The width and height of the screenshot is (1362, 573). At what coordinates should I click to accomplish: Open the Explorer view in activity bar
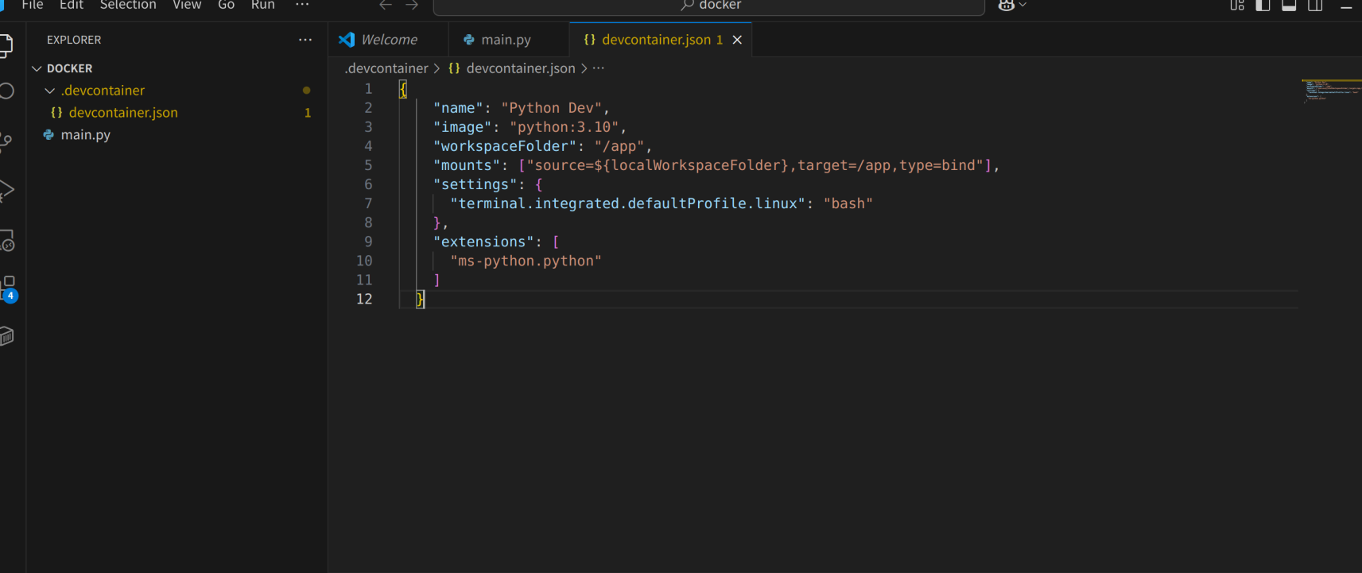(x=6, y=46)
